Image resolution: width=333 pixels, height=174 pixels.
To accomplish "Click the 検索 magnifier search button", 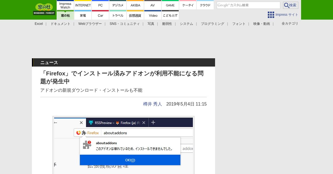I will pyautogui.click(x=291, y=5).
